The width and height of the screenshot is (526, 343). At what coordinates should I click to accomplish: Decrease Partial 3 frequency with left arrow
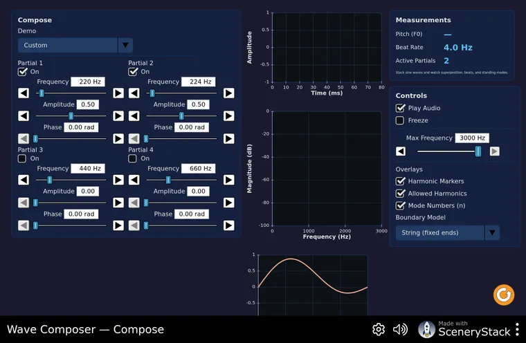coord(24,180)
